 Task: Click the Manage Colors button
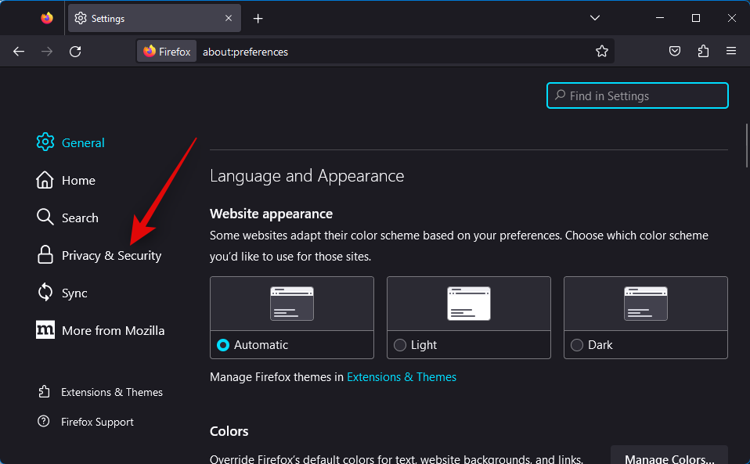669,457
